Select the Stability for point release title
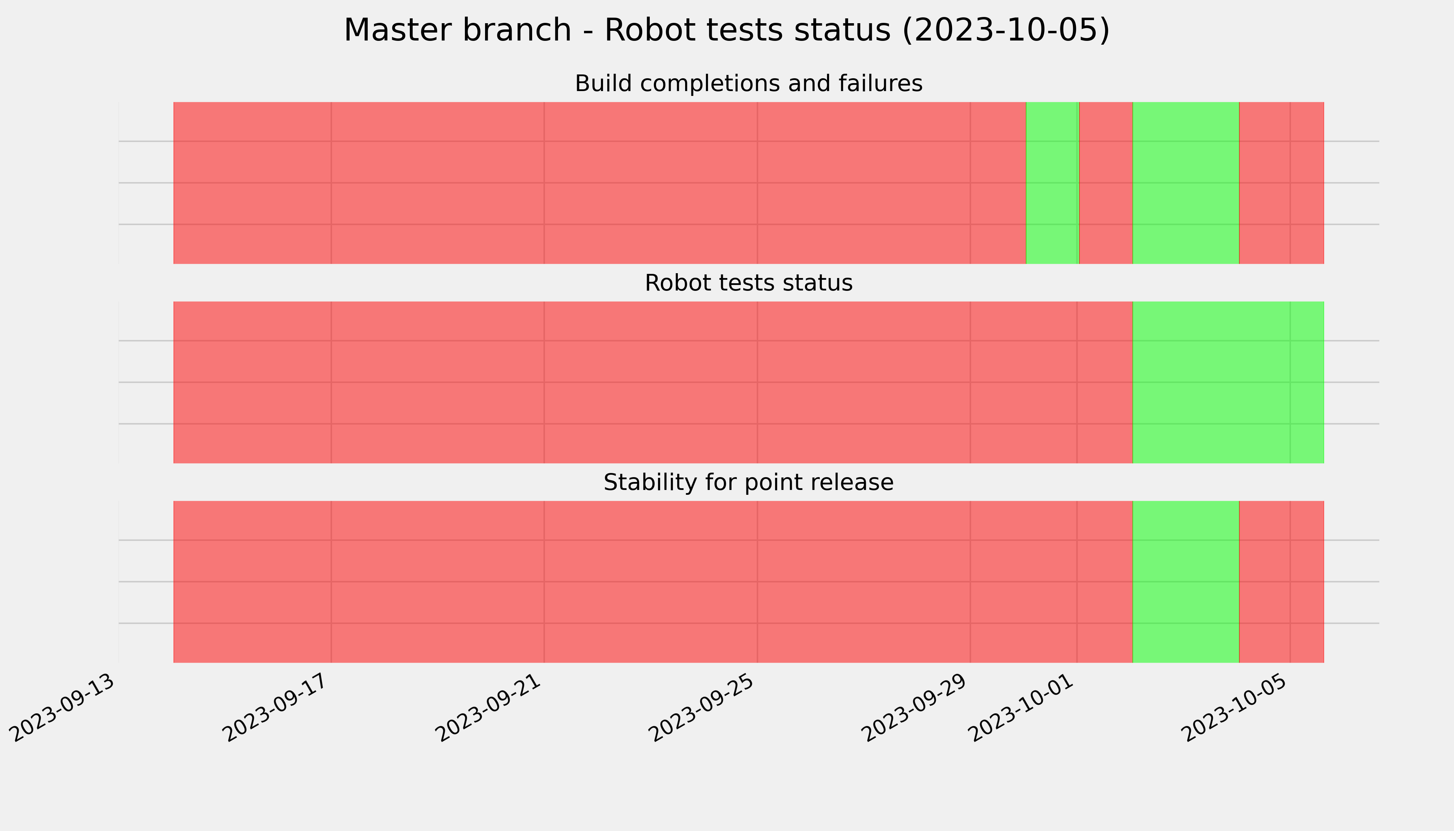The image size is (1454, 831). click(748, 483)
